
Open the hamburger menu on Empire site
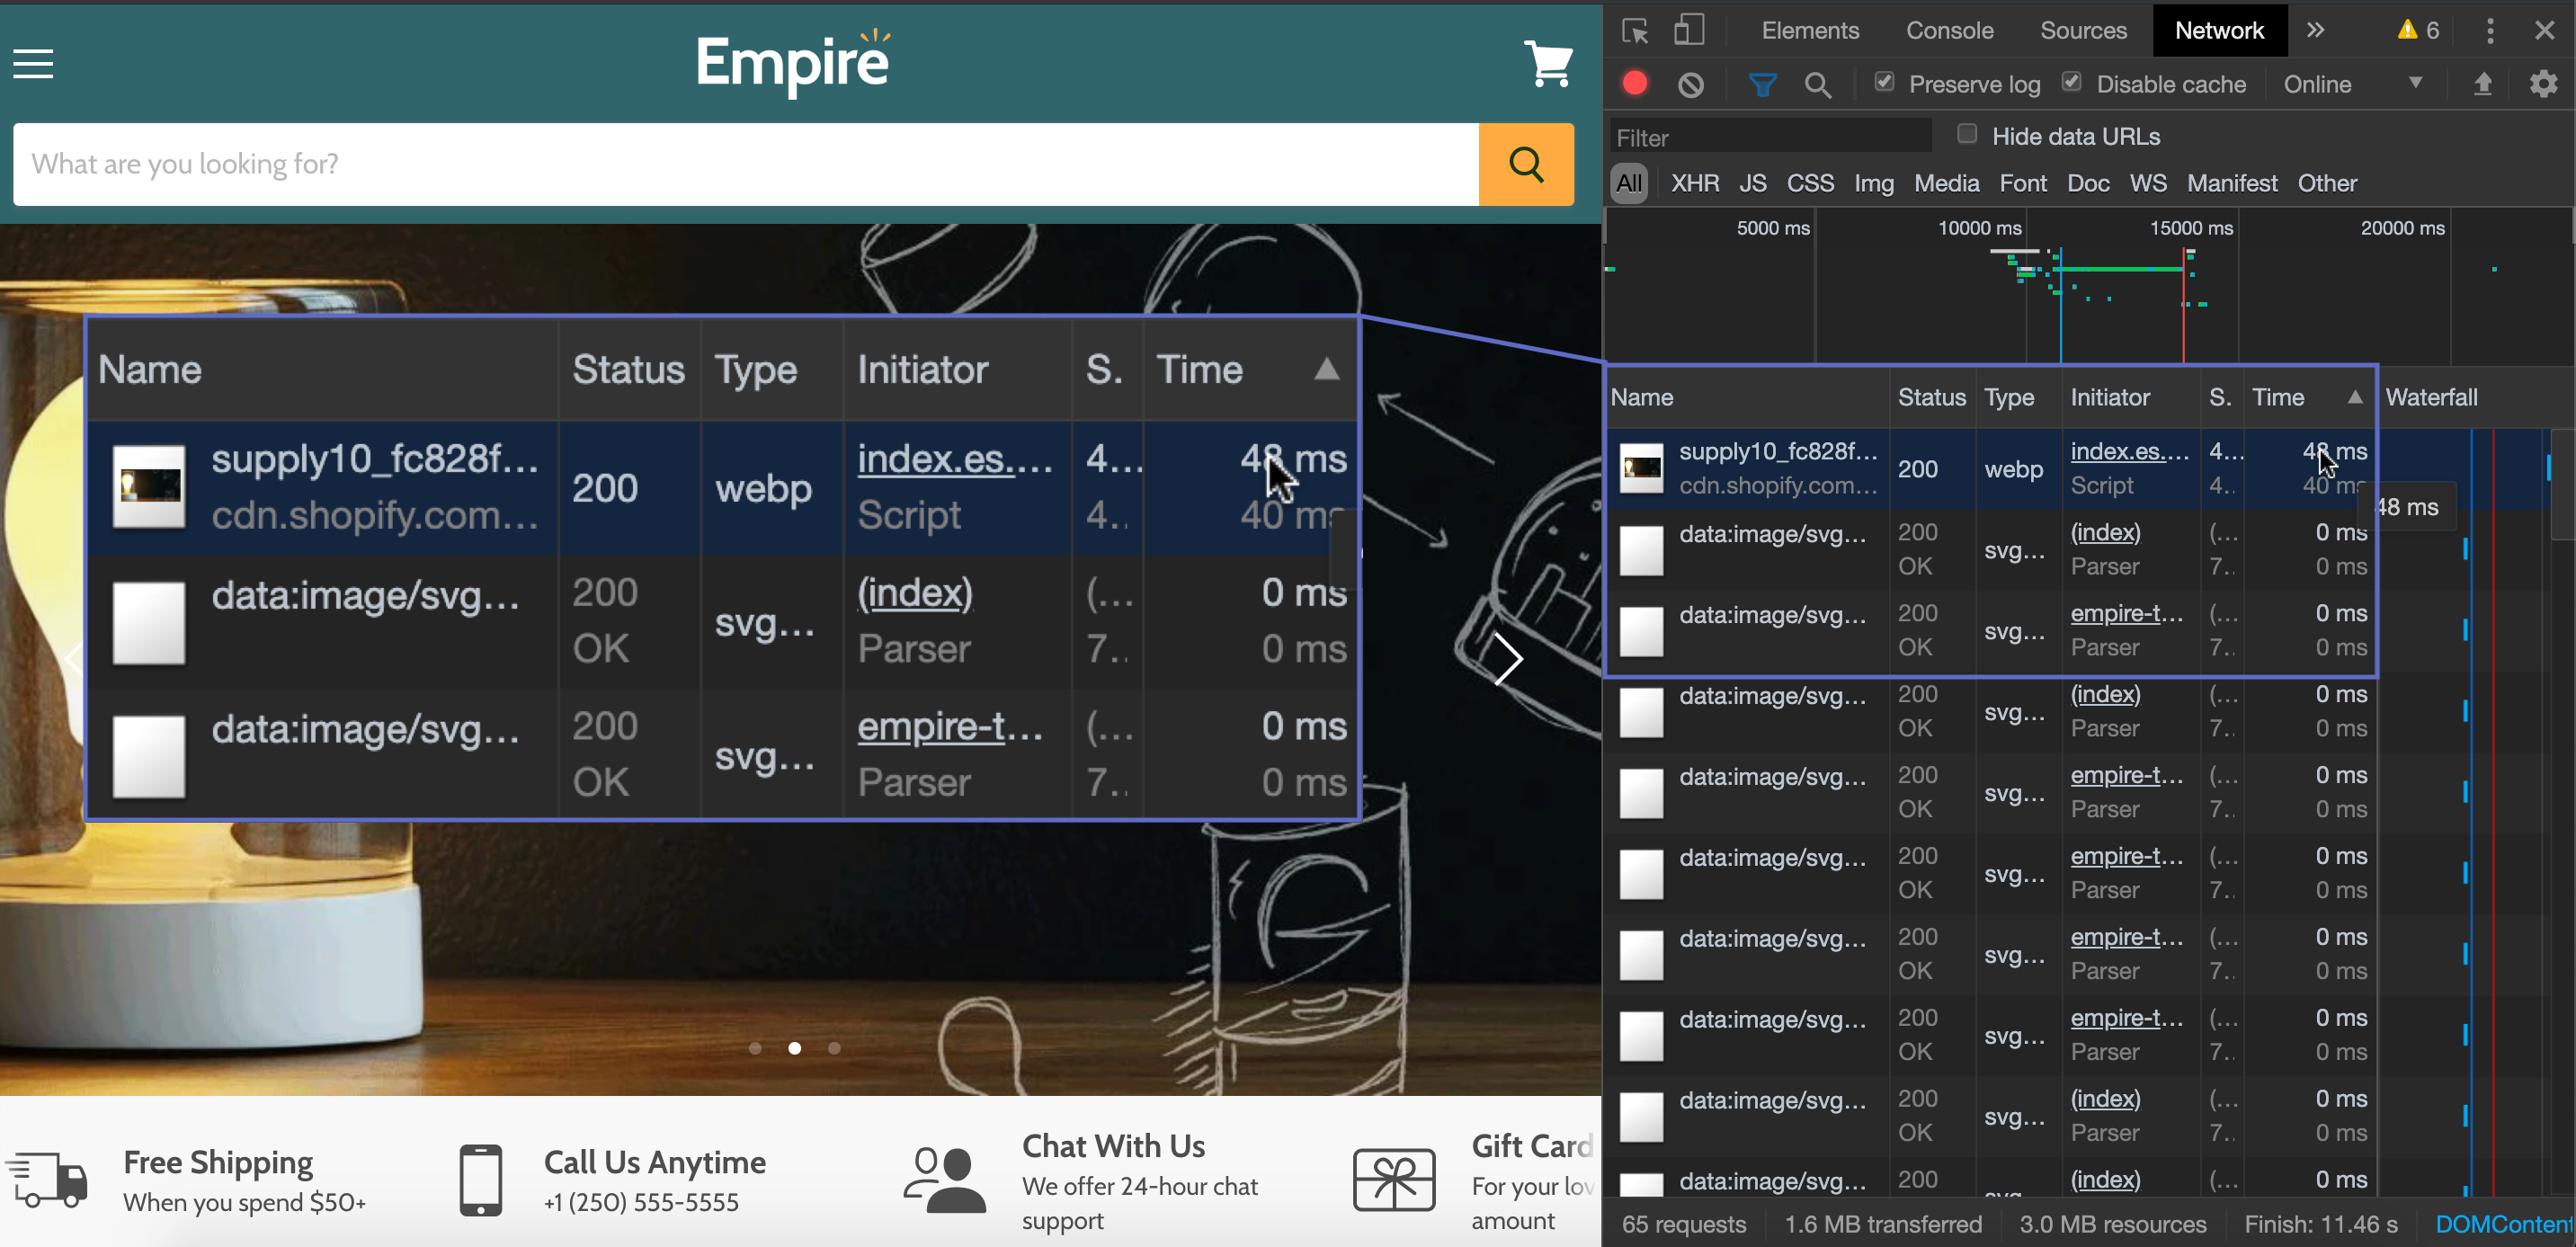[33, 64]
